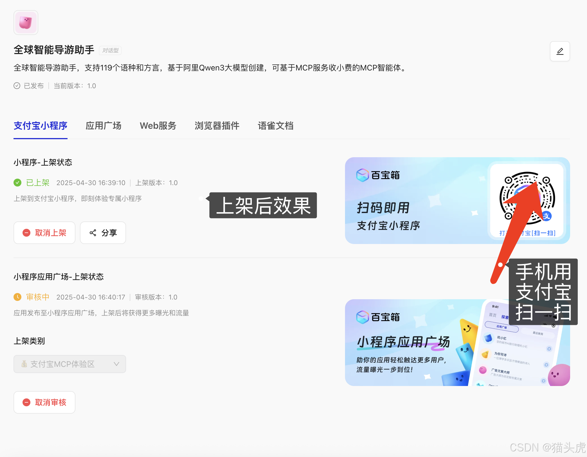Click the orange 审核中 clock icon
587x457 pixels.
pyautogui.click(x=17, y=297)
